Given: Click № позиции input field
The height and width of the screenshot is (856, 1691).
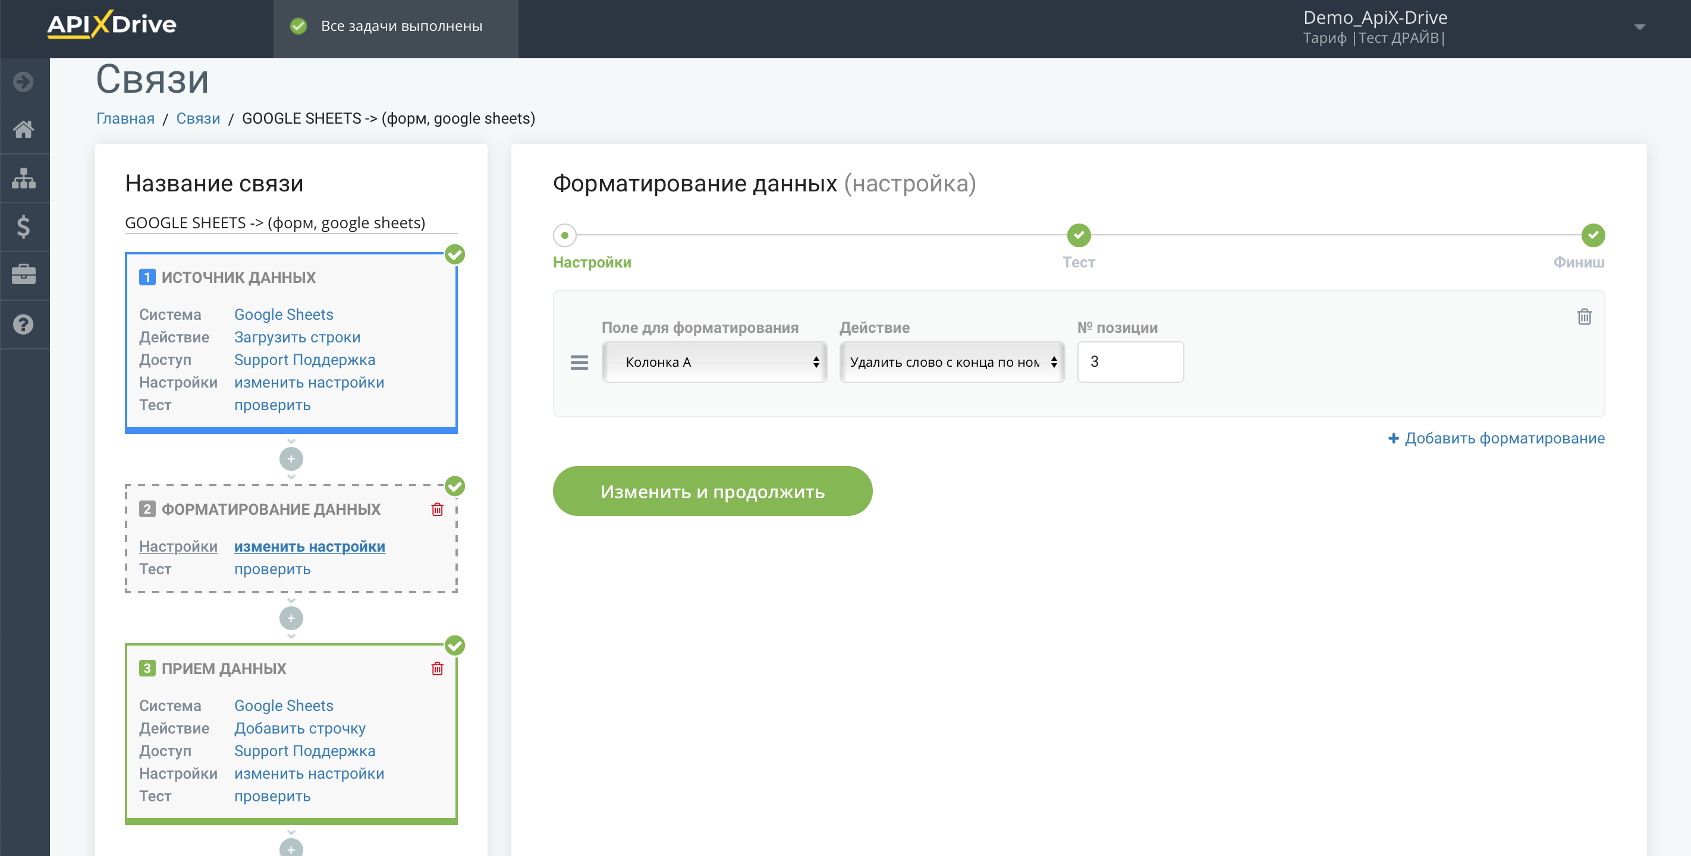Looking at the screenshot, I should [1130, 361].
